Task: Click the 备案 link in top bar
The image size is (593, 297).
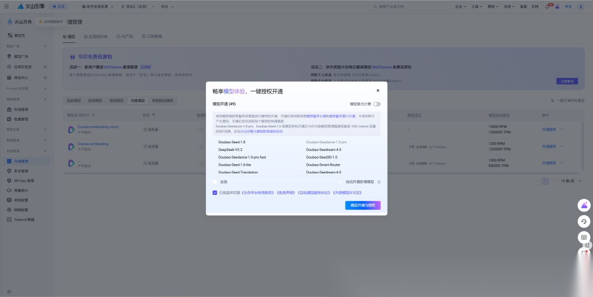Action: point(523,7)
